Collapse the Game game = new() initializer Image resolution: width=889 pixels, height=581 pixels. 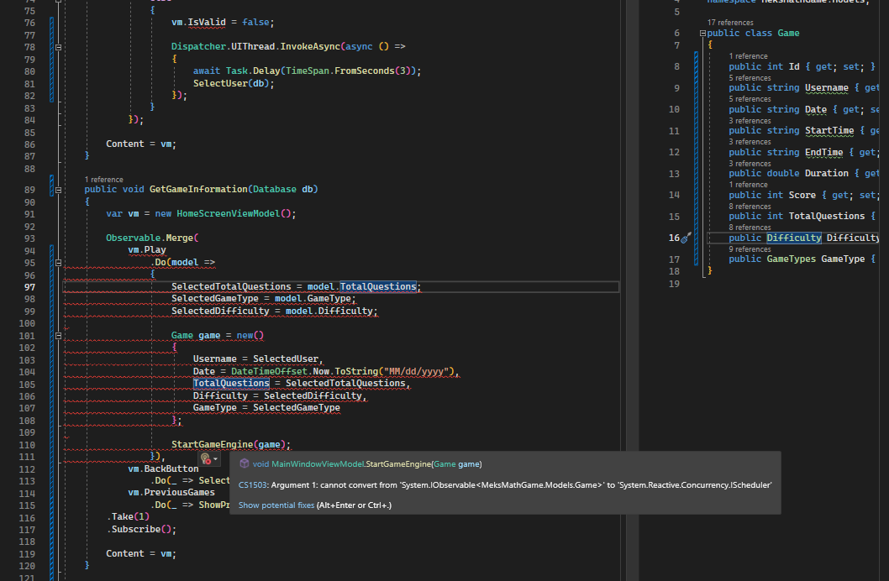pyautogui.click(x=58, y=336)
